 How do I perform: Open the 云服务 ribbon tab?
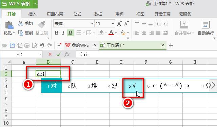pos(185,14)
